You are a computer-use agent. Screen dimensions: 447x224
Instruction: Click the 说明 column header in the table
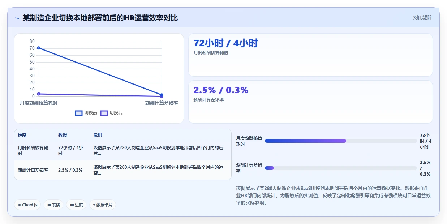(x=98, y=135)
